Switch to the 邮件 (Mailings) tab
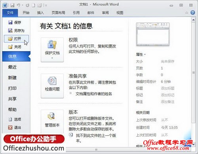 click(91, 13)
